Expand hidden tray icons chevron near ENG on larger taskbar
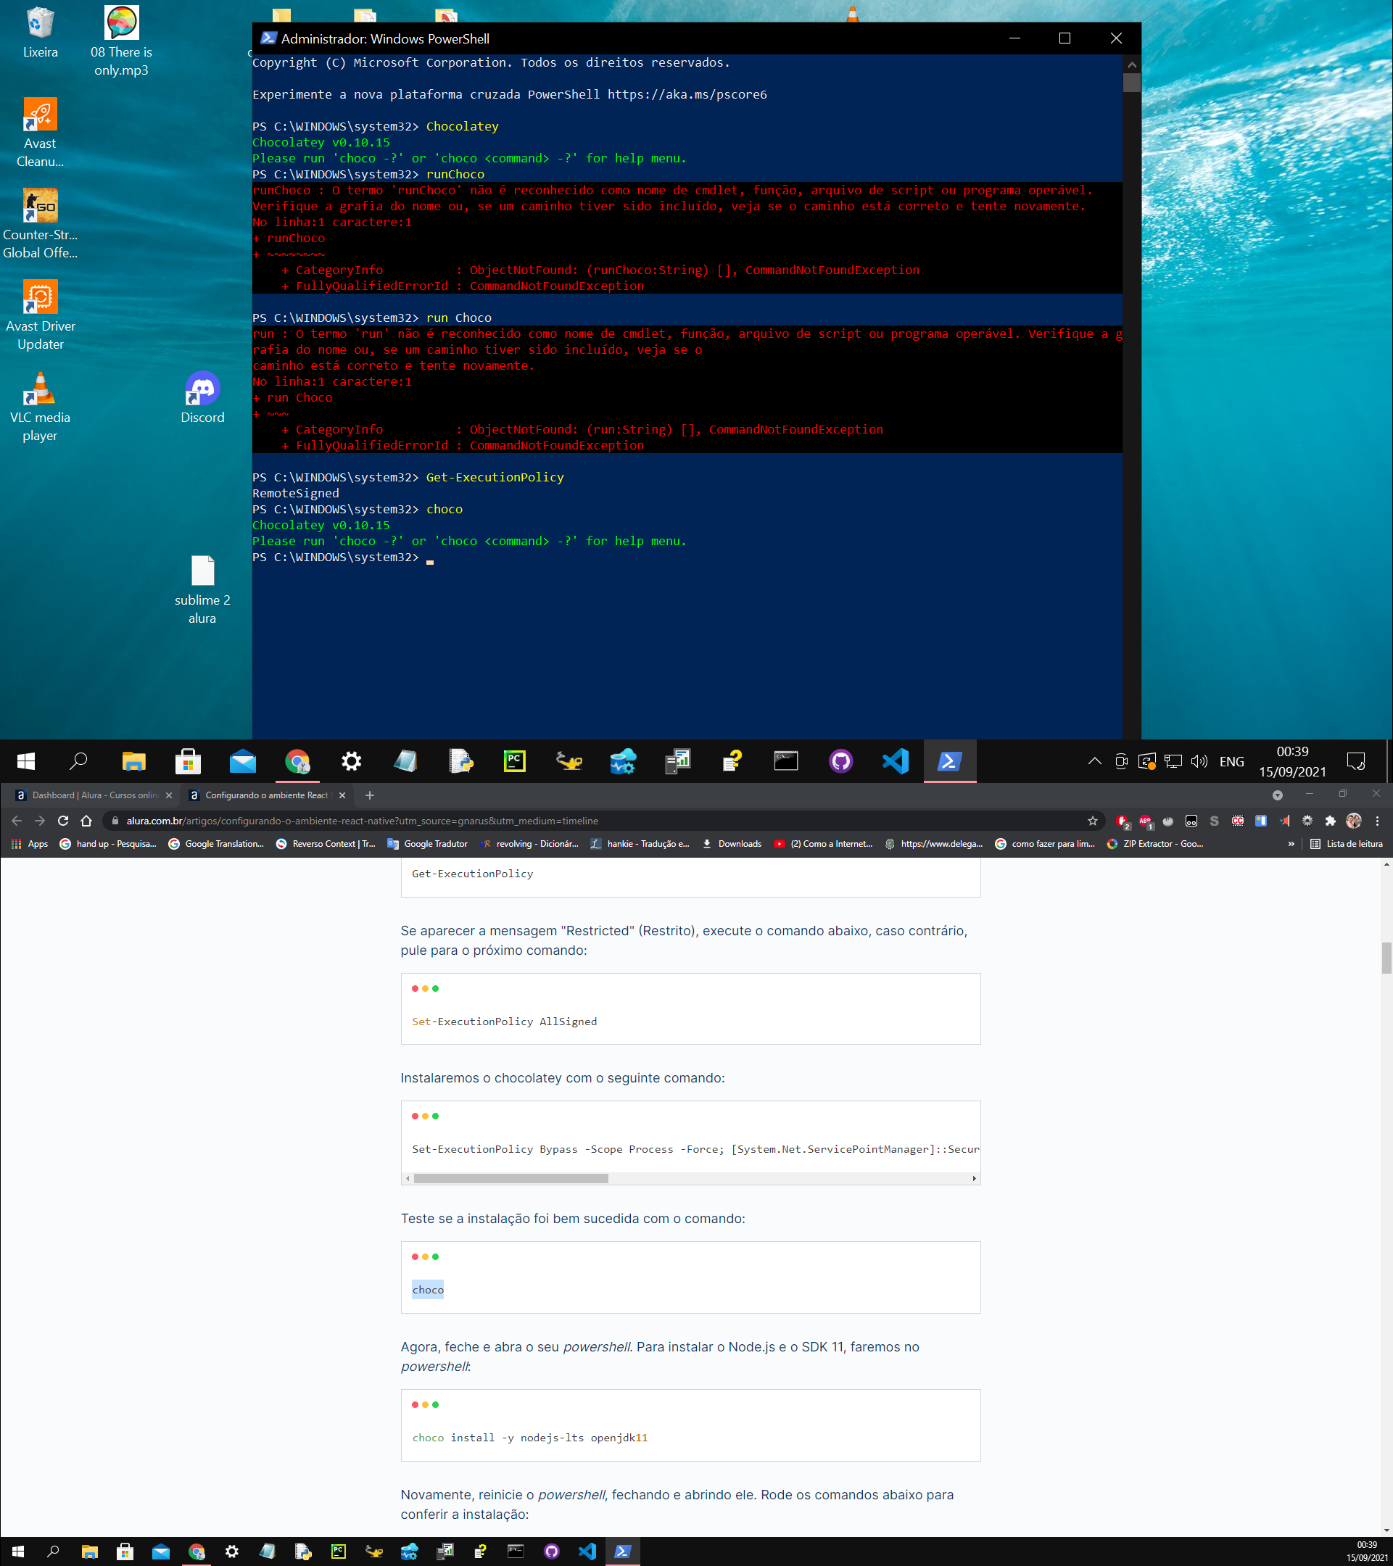 pyautogui.click(x=1094, y=761)
